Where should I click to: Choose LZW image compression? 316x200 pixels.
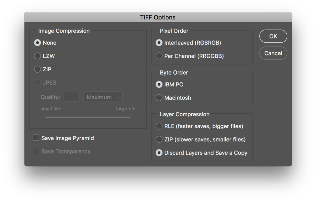[x=38, y=56]
